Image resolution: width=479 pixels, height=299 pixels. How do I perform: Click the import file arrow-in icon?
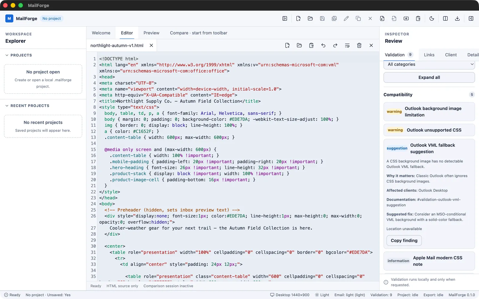coord(382,19)
